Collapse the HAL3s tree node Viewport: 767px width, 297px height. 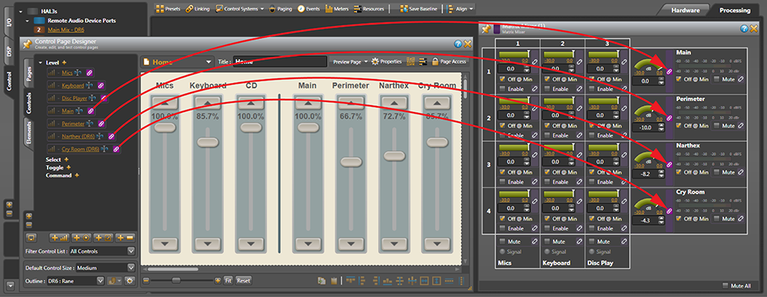coord(21,12)
